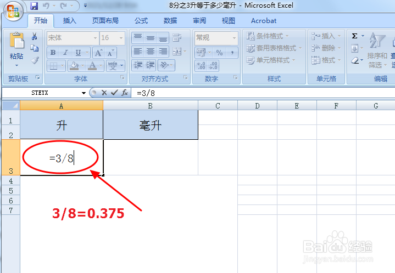Open the 页面布局 ribbon tab
Image resolution: width=395 pixels, height=273 pixels.
coord(105,21)
